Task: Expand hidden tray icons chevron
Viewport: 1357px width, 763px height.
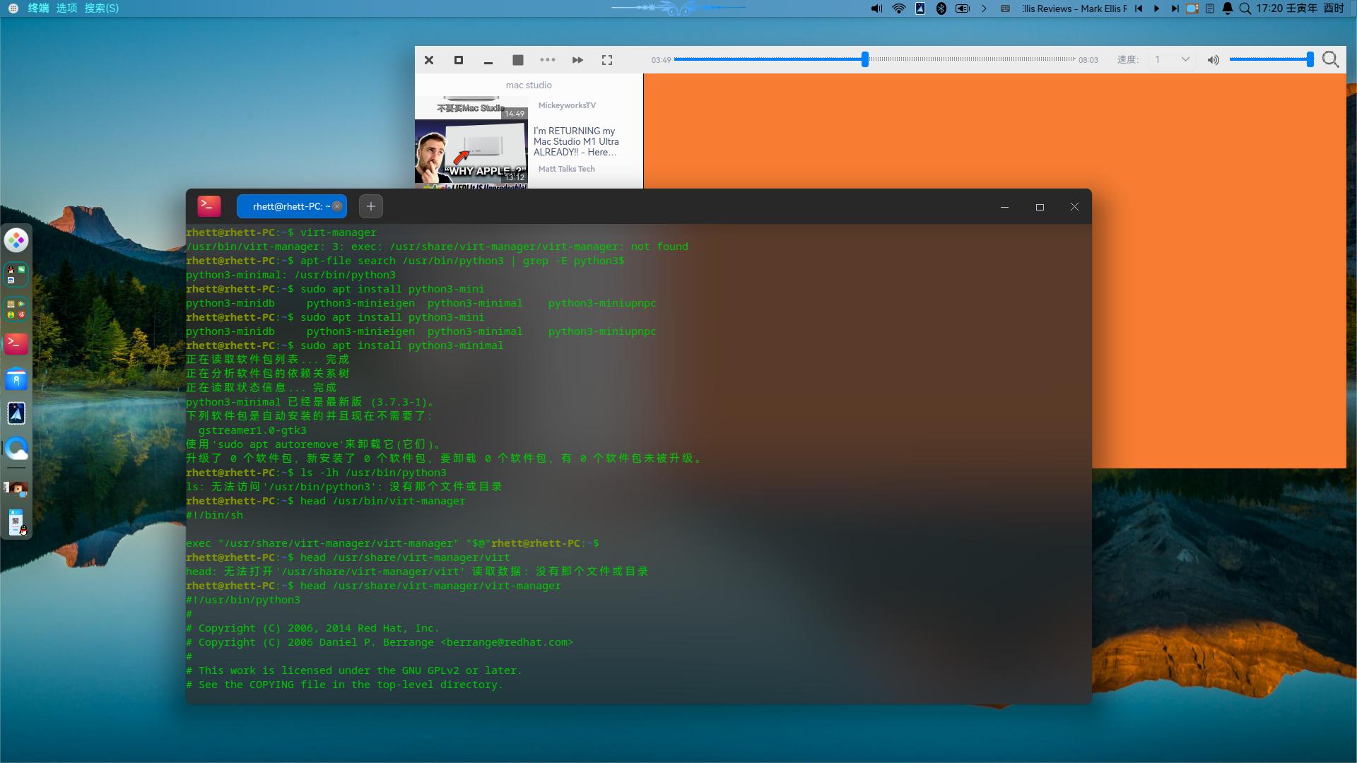Action: tap(984, 8)
